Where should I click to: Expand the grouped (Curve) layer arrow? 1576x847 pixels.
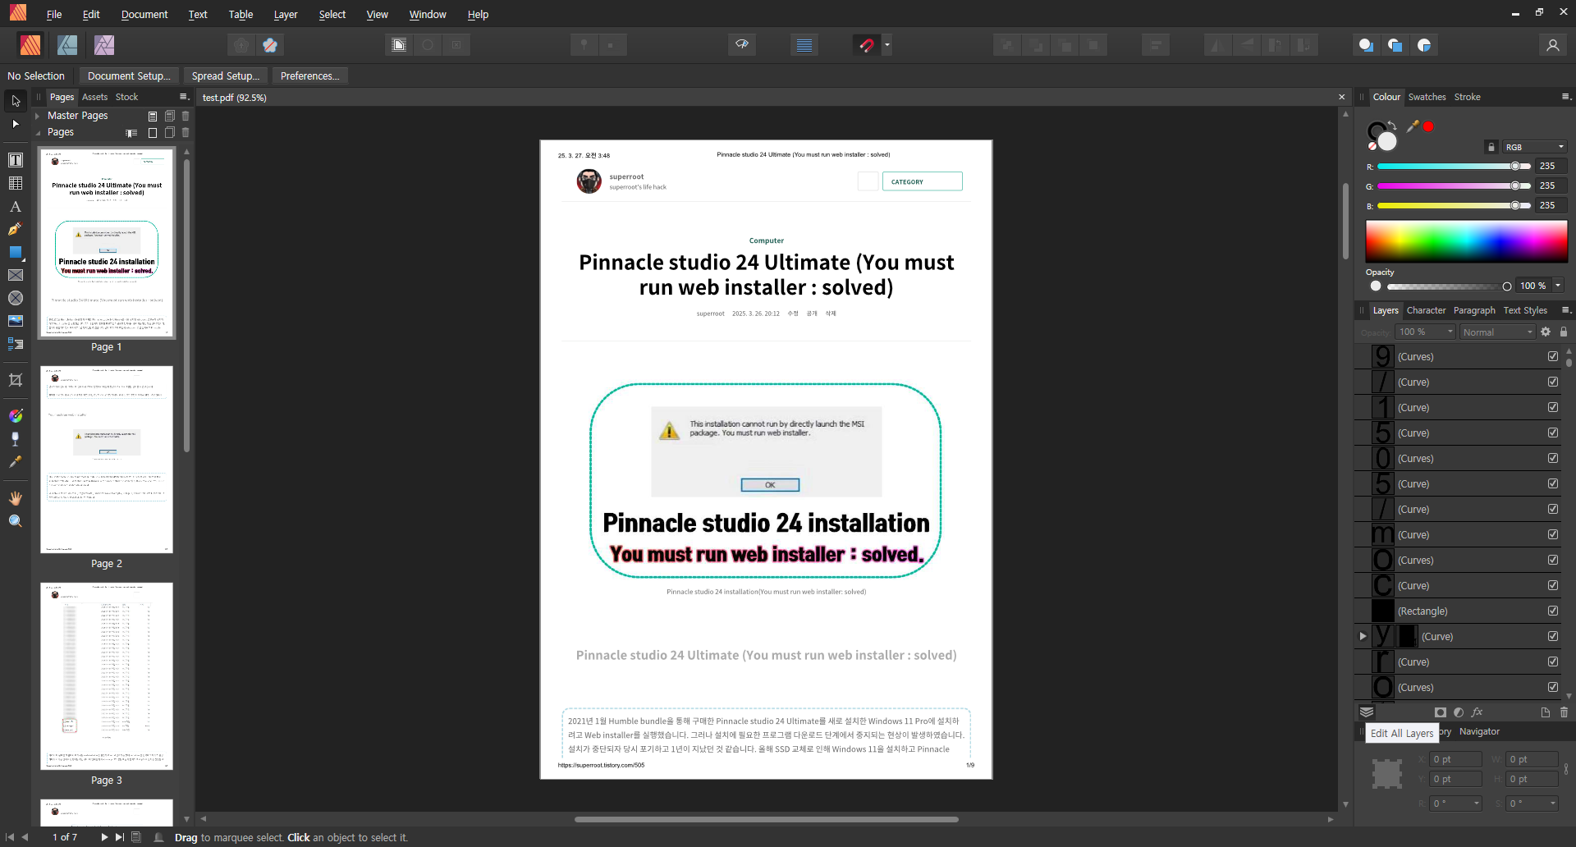click(x=1363, y=636)
